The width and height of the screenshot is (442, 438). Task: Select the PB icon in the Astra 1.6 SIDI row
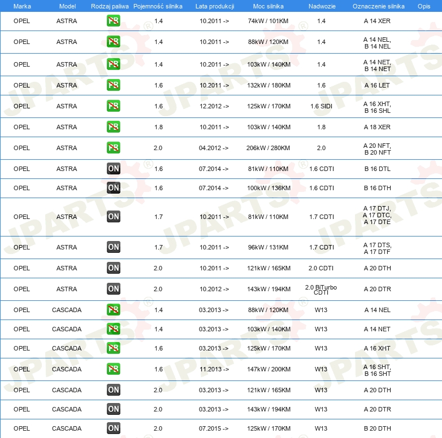[x=113, y=106]
